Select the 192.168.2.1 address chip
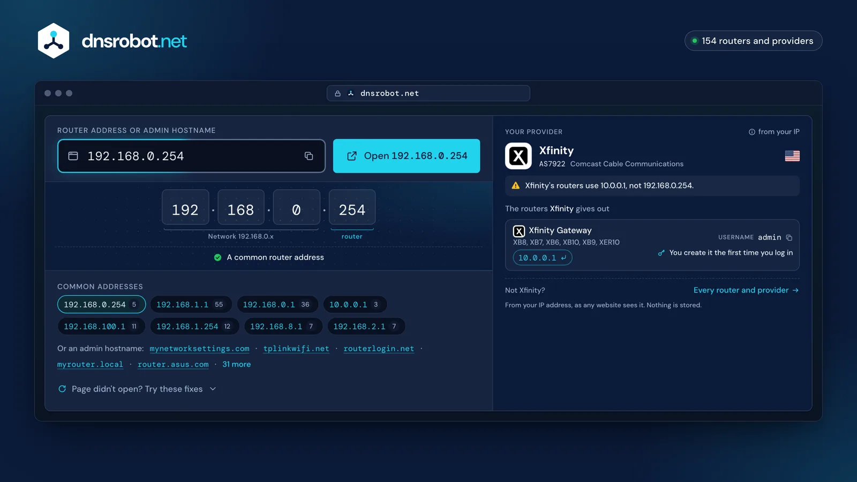The width and height of the screenshot is (857, 482). point(366,326)
